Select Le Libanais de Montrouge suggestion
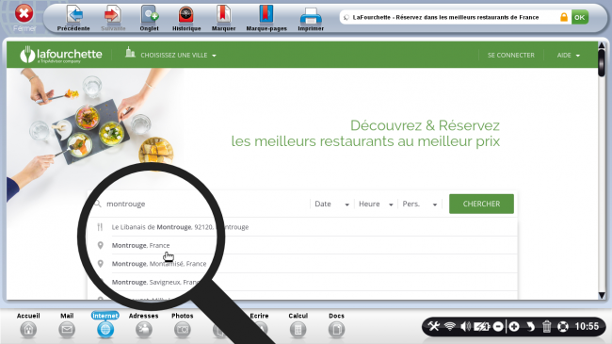 [302, 227]
